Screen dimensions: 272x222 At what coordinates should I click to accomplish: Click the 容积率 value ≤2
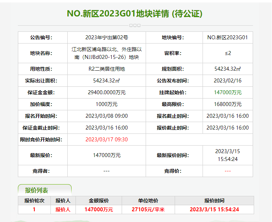pyautogui.click(x=228, y=53)
